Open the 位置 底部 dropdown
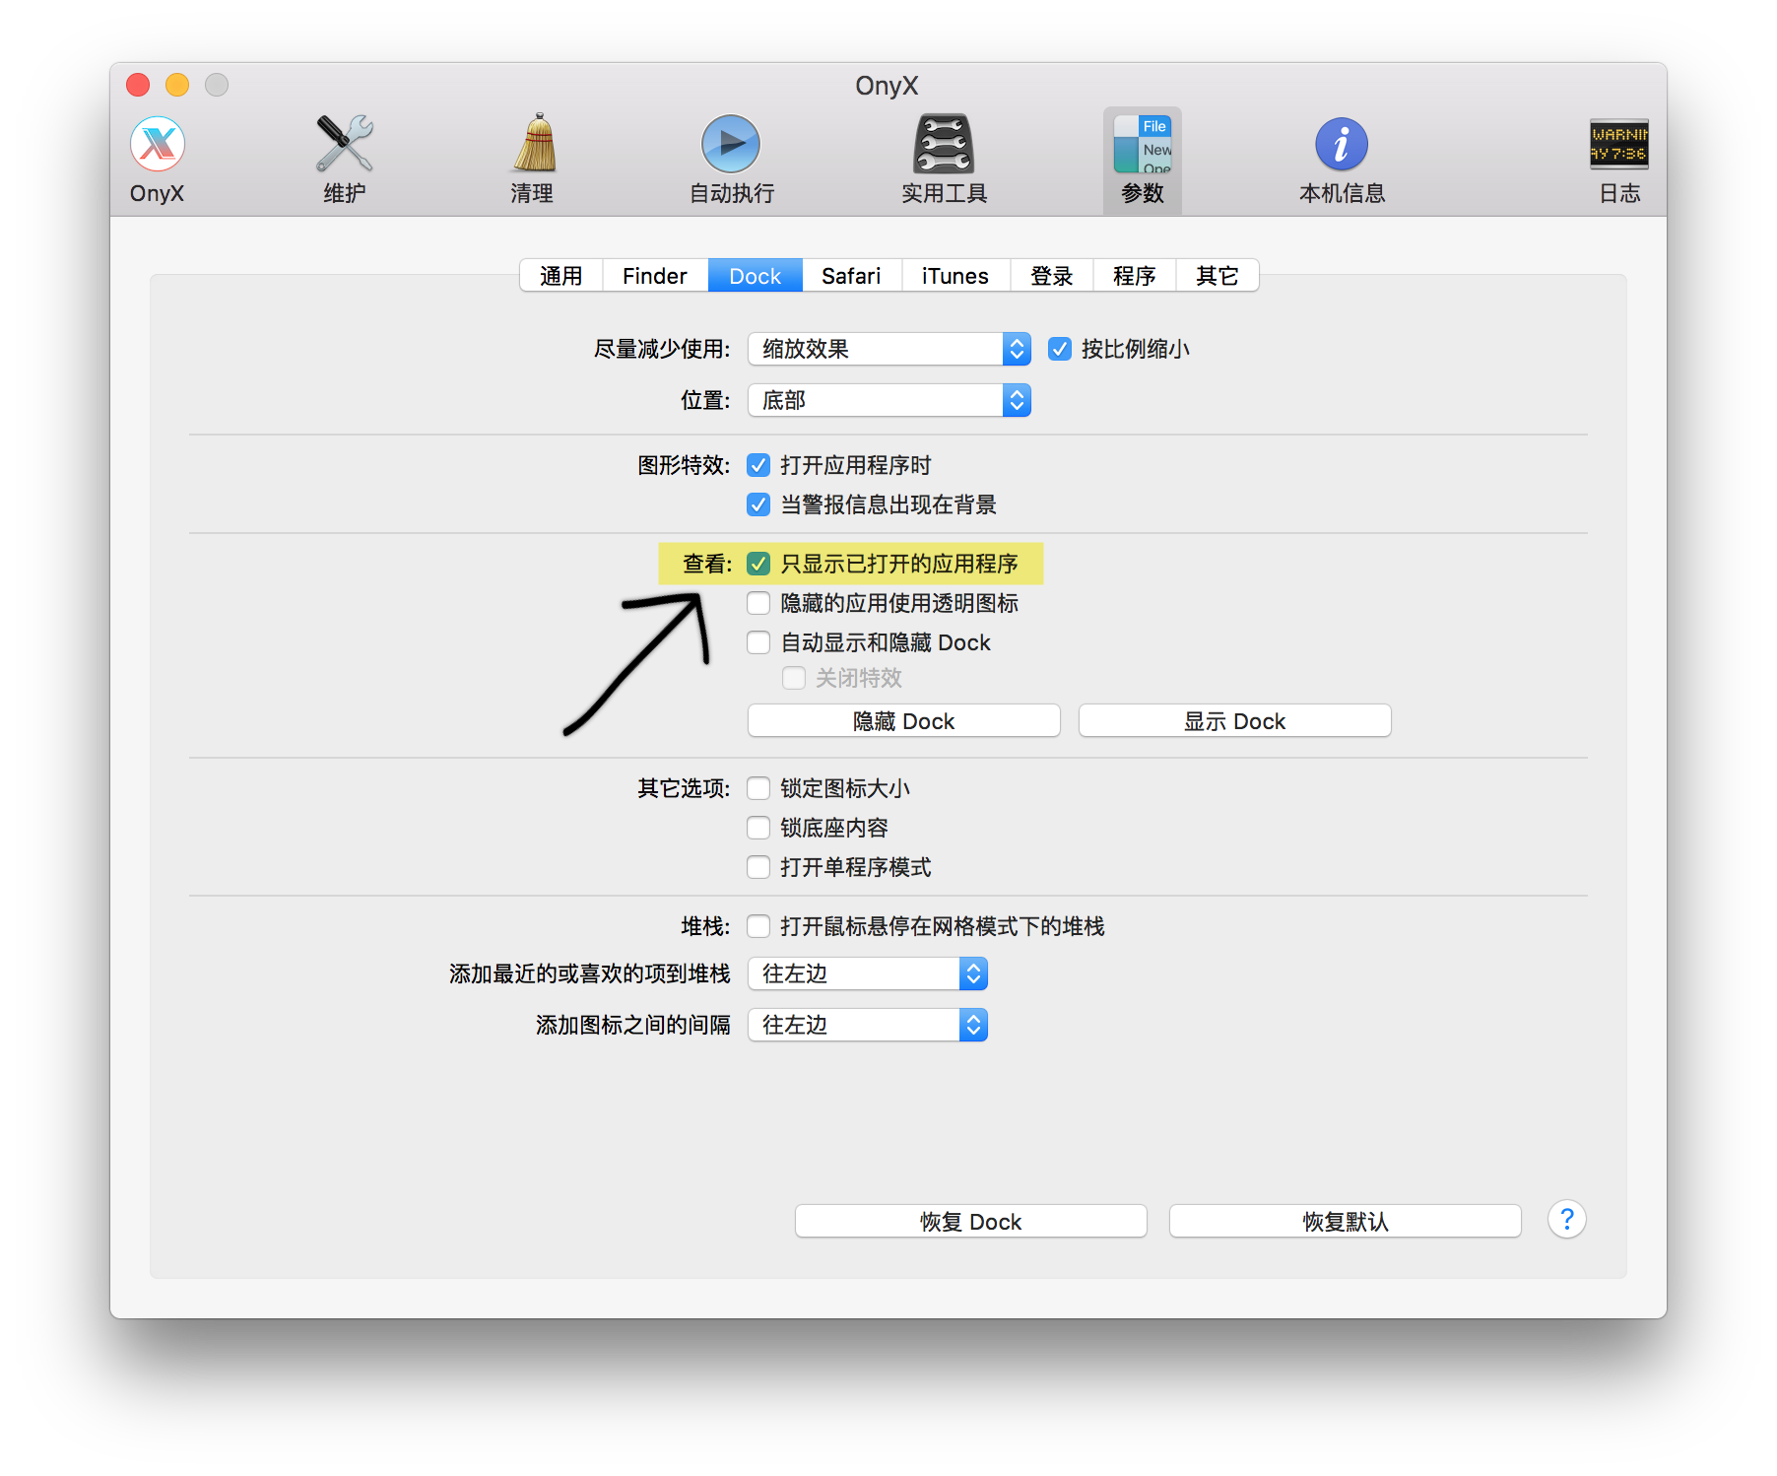Viewport: 1777px width, 1476px height. coord(889,400)
